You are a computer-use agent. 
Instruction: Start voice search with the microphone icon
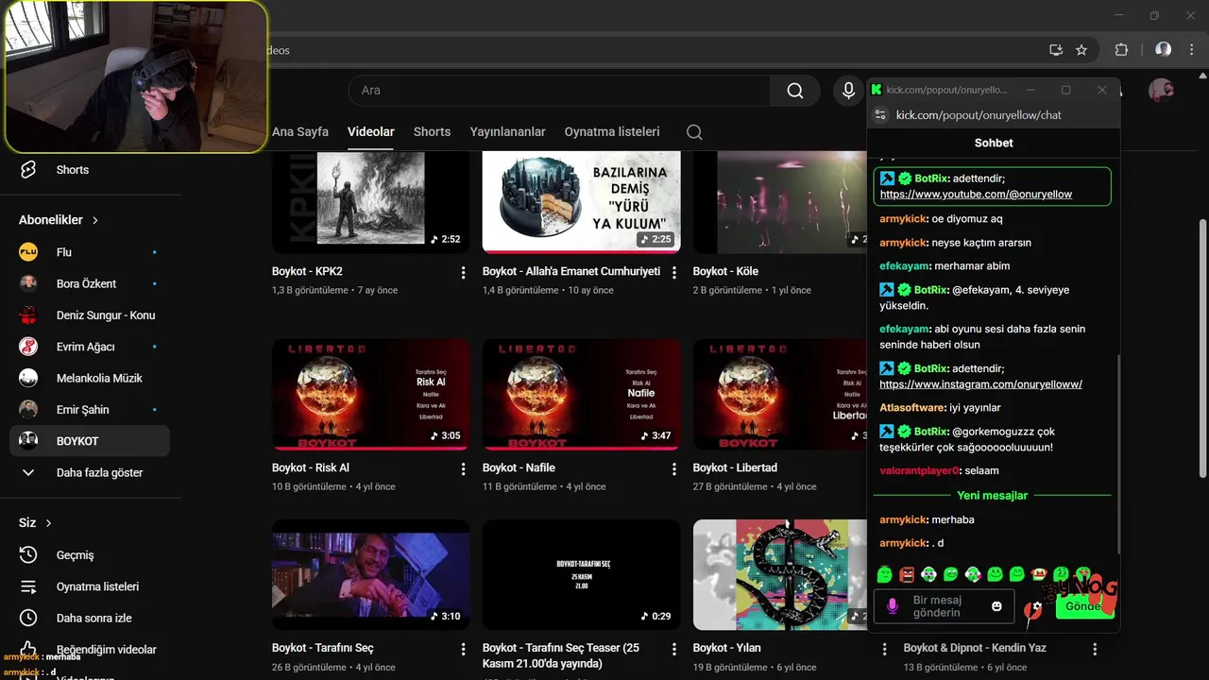(848, 91)
